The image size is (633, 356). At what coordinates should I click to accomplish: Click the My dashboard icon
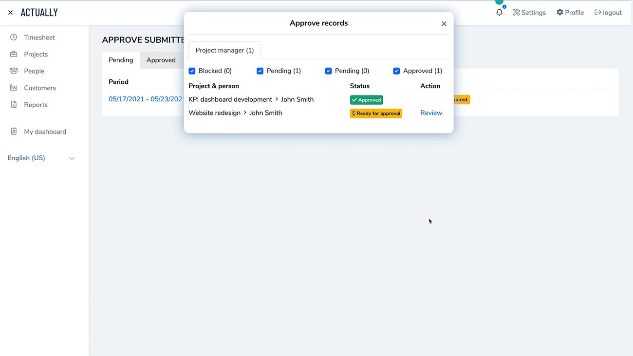[x=14, y=131]
